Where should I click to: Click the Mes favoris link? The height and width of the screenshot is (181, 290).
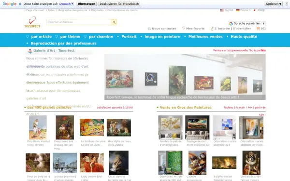[195, 28]
